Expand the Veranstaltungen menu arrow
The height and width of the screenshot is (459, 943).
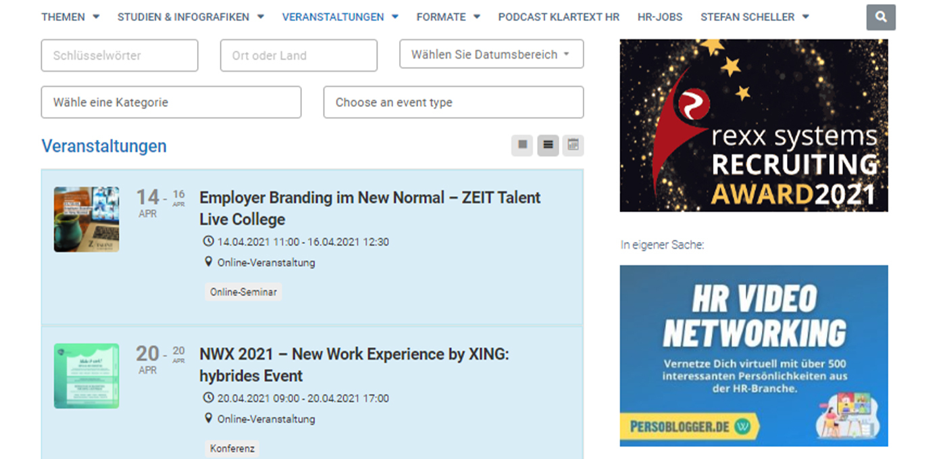click(x=394, y=17)
